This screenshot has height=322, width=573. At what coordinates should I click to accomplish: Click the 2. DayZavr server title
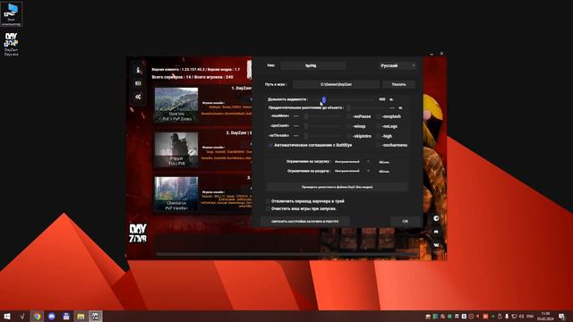(x=239, y=133)
